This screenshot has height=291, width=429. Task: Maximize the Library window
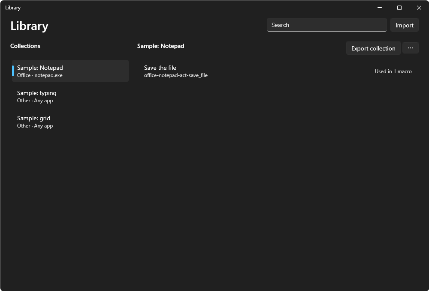pyautogui.click(x=399, y=8)
